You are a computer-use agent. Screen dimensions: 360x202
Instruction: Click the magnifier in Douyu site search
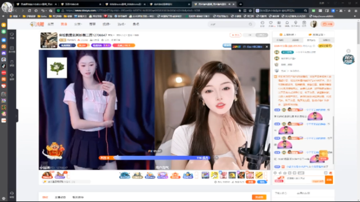point(251,24)
